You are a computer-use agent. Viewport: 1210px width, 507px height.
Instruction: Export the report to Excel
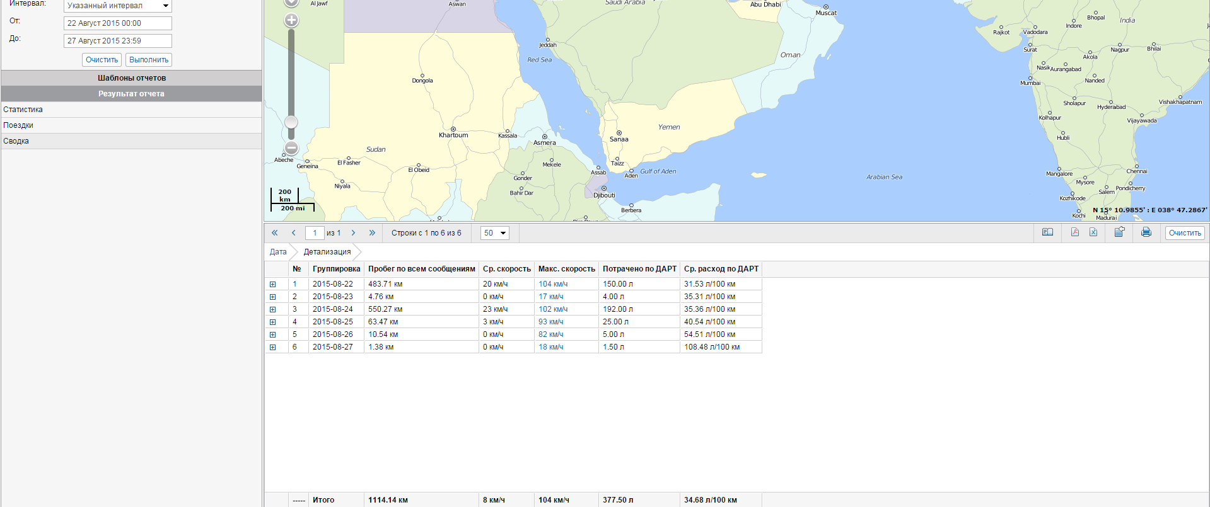tap(1093, 232)
